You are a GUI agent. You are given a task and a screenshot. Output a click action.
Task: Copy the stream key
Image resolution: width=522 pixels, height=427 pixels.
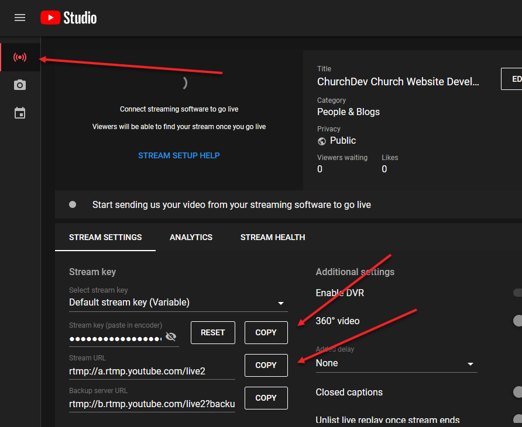click(266, 332)
